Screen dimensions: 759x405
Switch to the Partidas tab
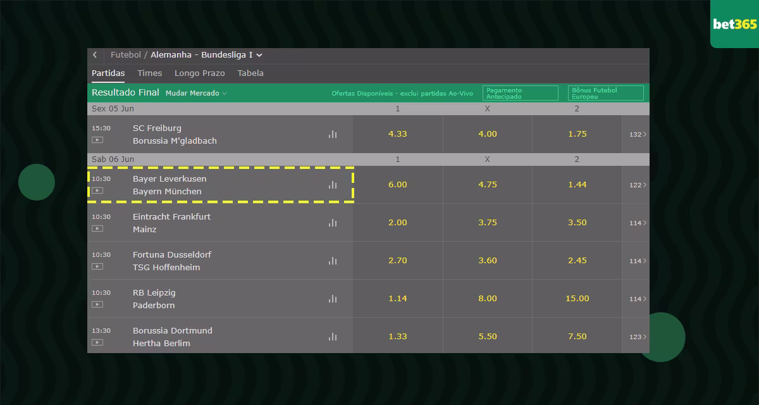coord(108,73)
